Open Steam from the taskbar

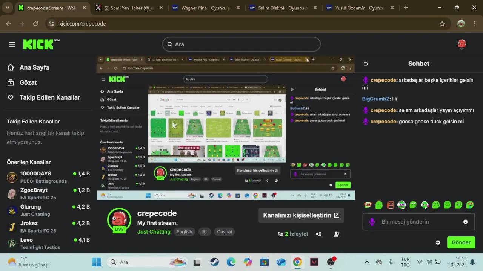(x=214, y=262)
